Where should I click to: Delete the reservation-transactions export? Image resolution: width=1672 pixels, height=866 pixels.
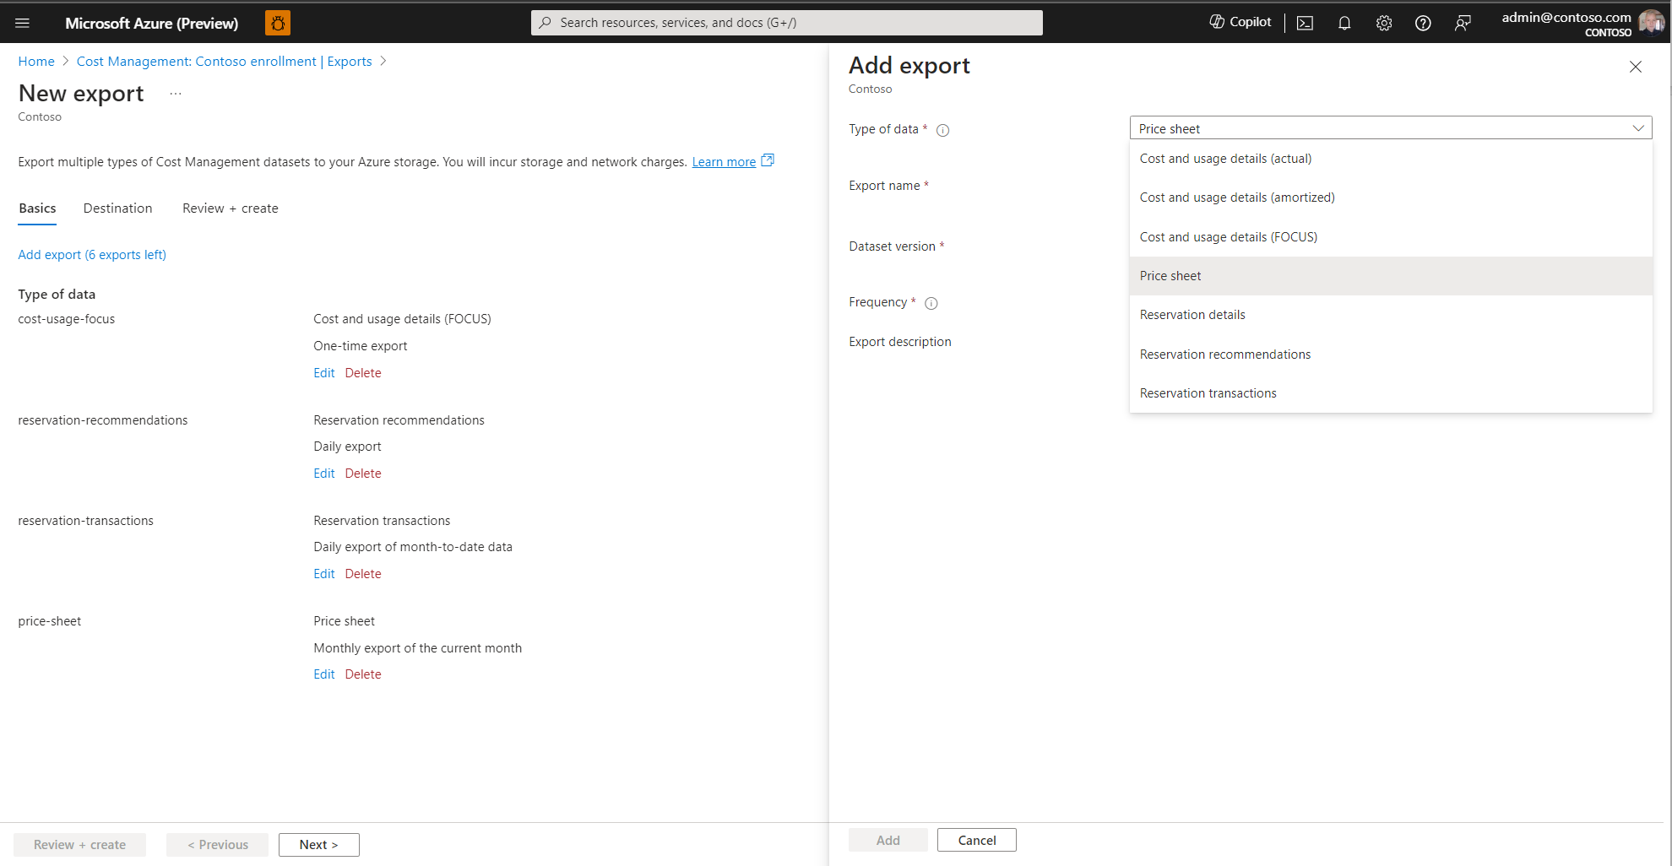(x=362, y=574)
